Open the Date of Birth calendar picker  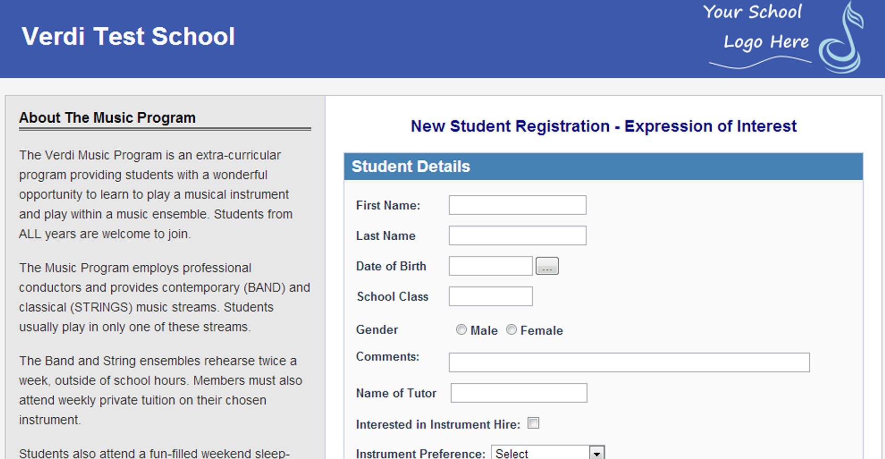point(547,266)
